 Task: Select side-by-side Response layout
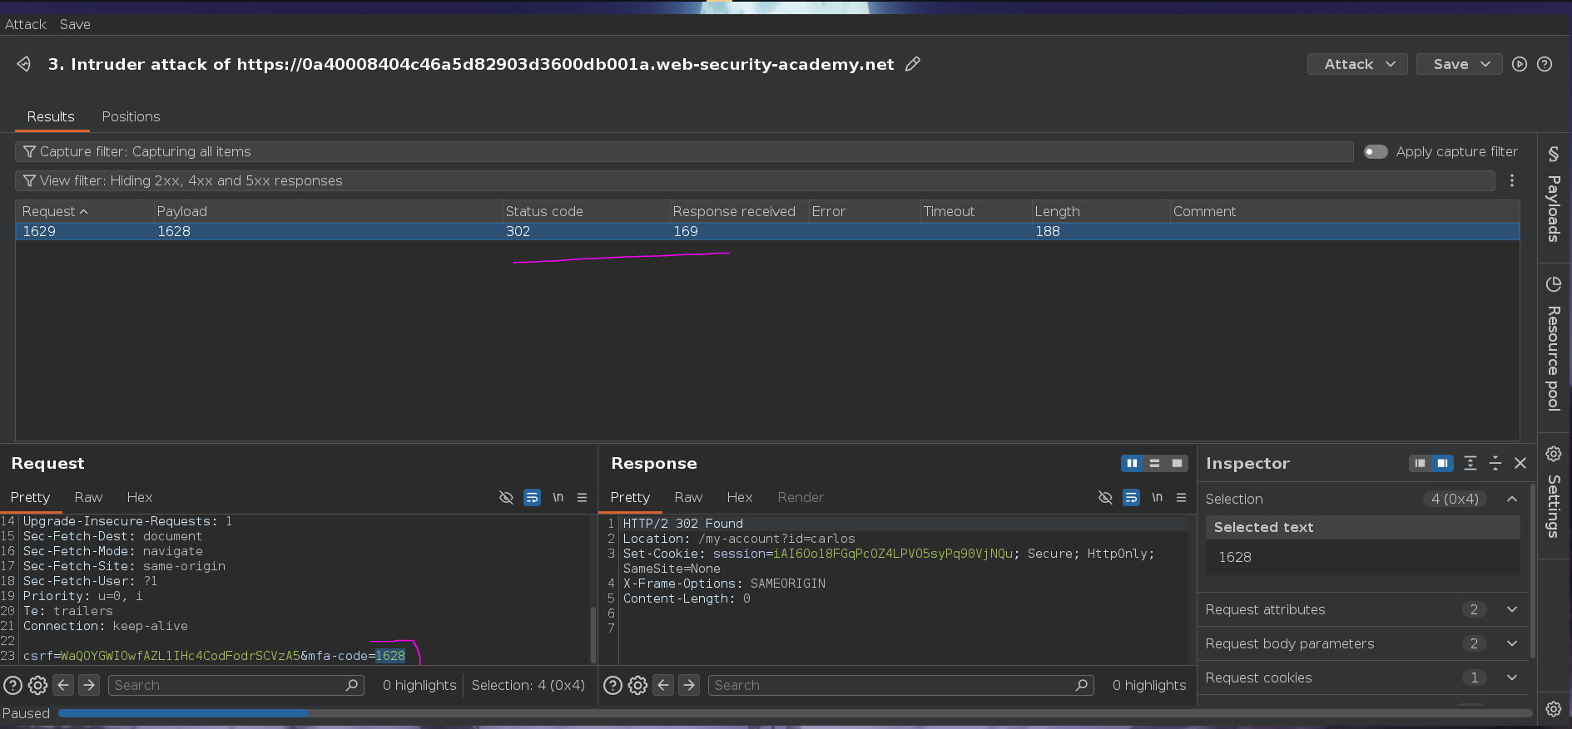pos(1132,463)
